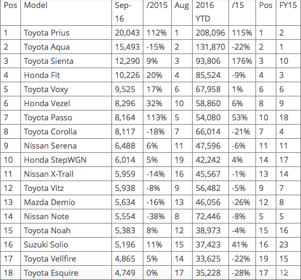Click the 2016 YTD column header
The image size is (301, 280).
tap(204, 12)
